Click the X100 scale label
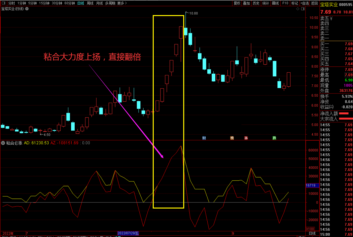Viewport: 353px width, 237px height. 310,229
